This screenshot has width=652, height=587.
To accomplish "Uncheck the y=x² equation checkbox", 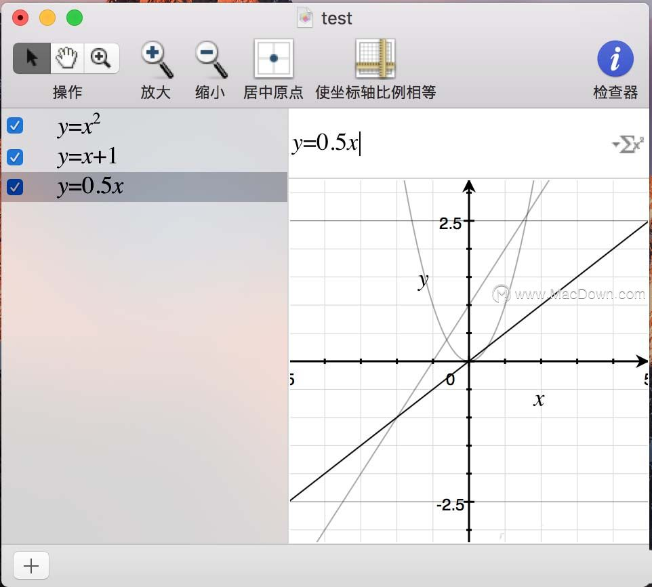I will click(14, 125).
